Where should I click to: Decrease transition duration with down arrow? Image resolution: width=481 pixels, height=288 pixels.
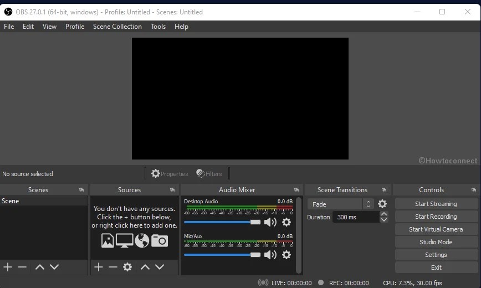(384, 220)
